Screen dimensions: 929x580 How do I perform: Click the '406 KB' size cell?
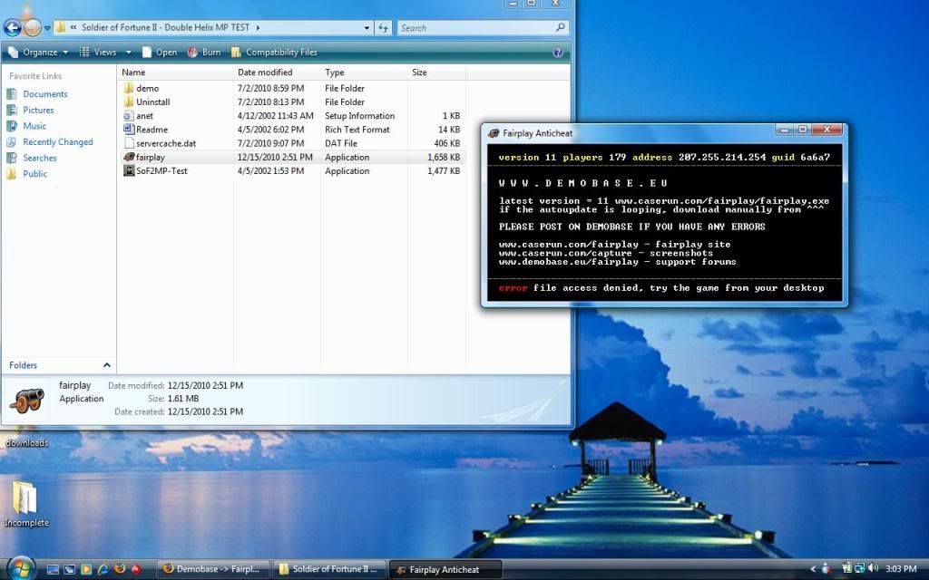(447, 143)
